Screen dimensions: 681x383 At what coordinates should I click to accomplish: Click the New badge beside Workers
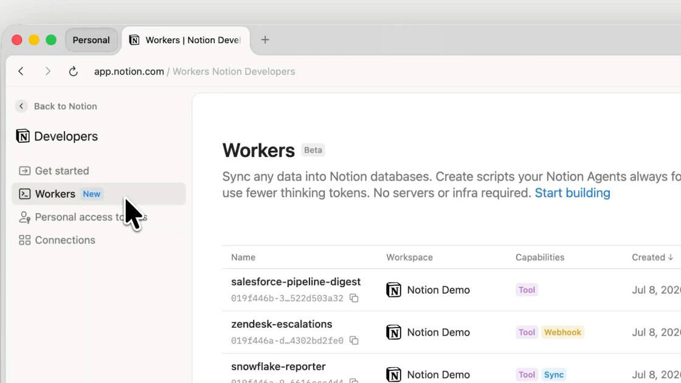point(92,194)
